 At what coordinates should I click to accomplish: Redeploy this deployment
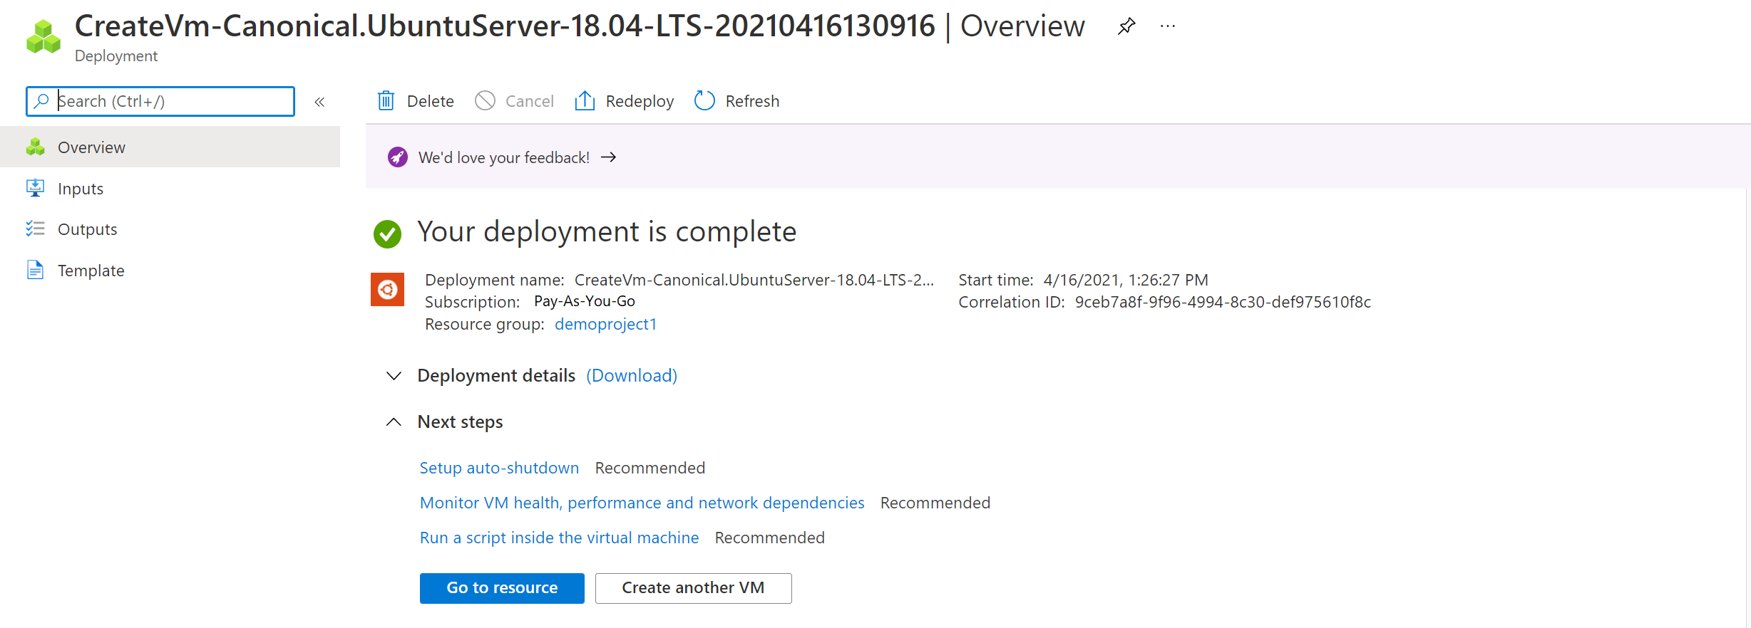tap(625, 101)
